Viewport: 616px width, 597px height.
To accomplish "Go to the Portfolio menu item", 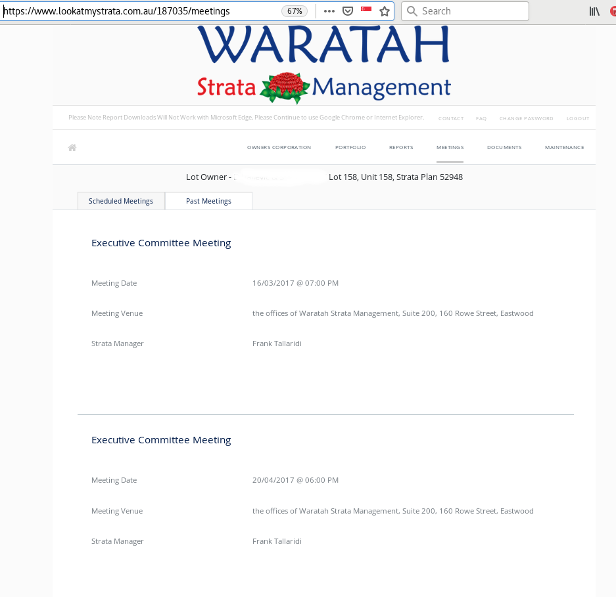I will (x=350, y=148).
